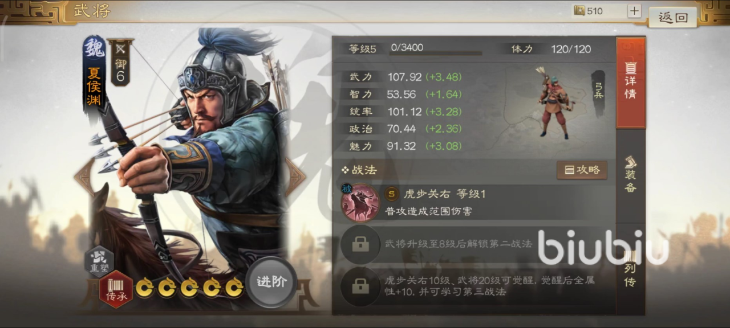730x328 pixels.
Task: Click the S-rank badge beside 虎步关右
Action: click(x=391, y=194)
